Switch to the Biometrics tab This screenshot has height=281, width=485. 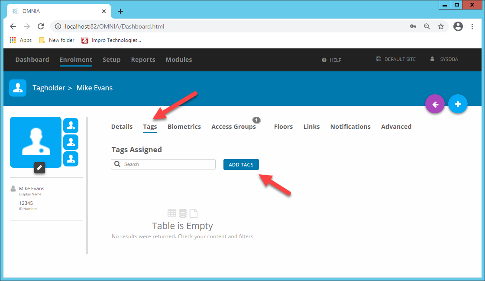point(184,127)
